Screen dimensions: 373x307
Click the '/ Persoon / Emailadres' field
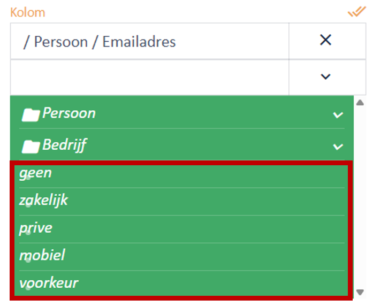150,41
